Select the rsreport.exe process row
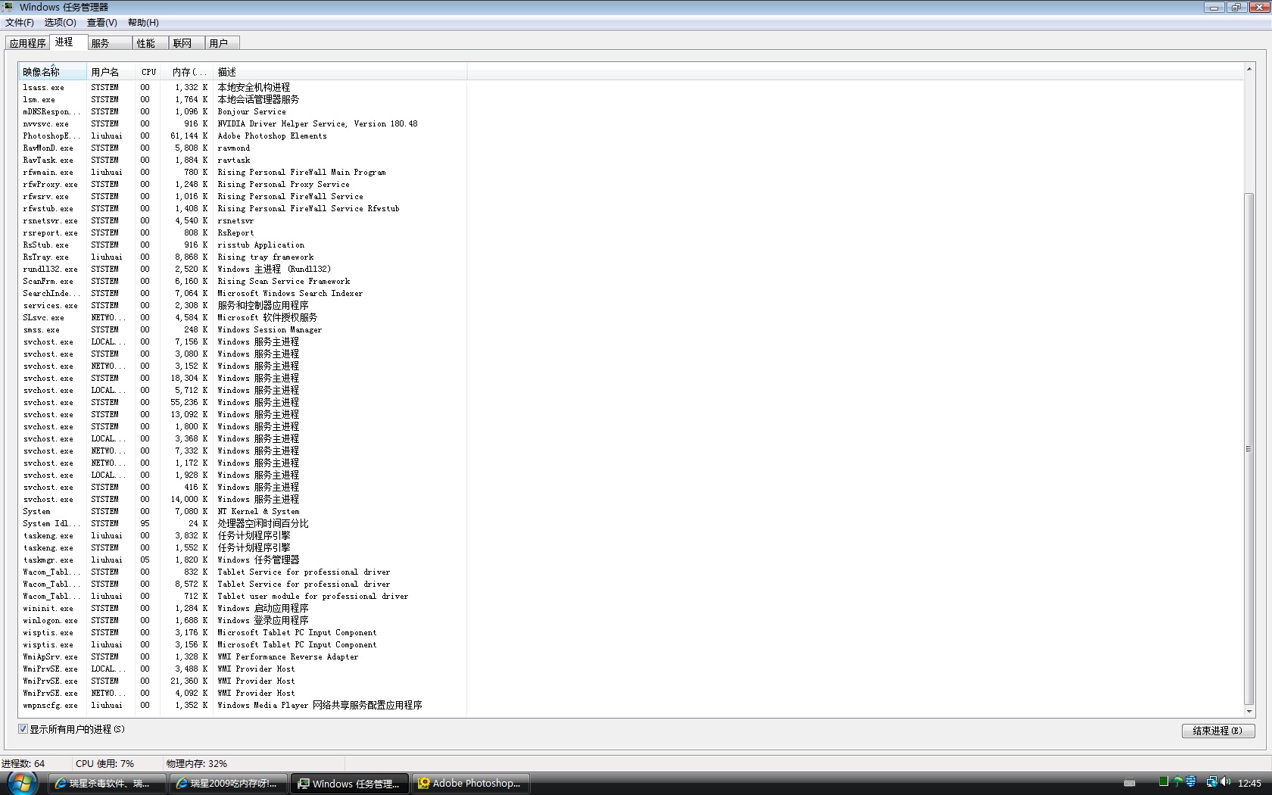This screenshot has height=795, width=1272. 242,232
